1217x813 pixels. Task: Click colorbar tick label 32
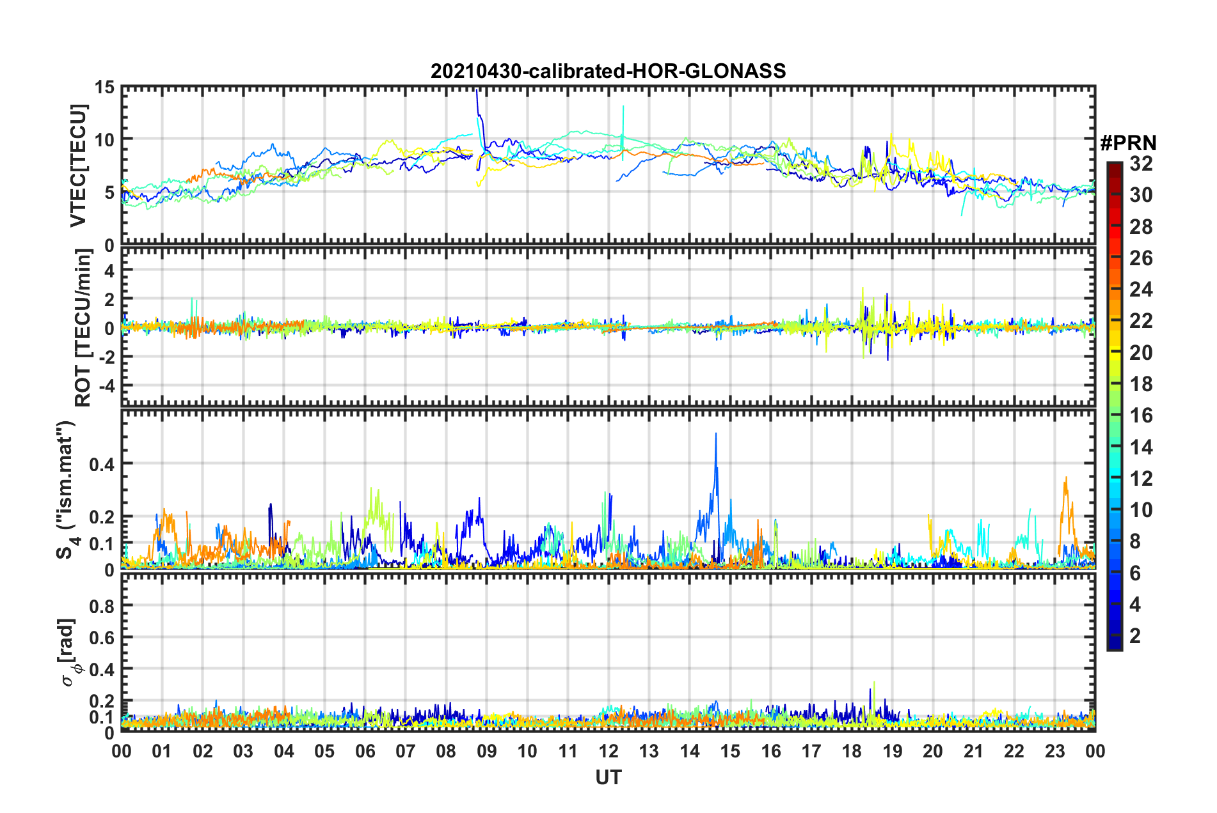click(1141, 164)
